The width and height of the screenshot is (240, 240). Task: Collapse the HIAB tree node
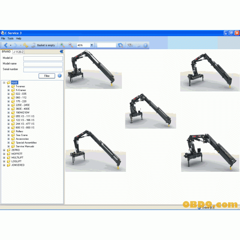4,83
